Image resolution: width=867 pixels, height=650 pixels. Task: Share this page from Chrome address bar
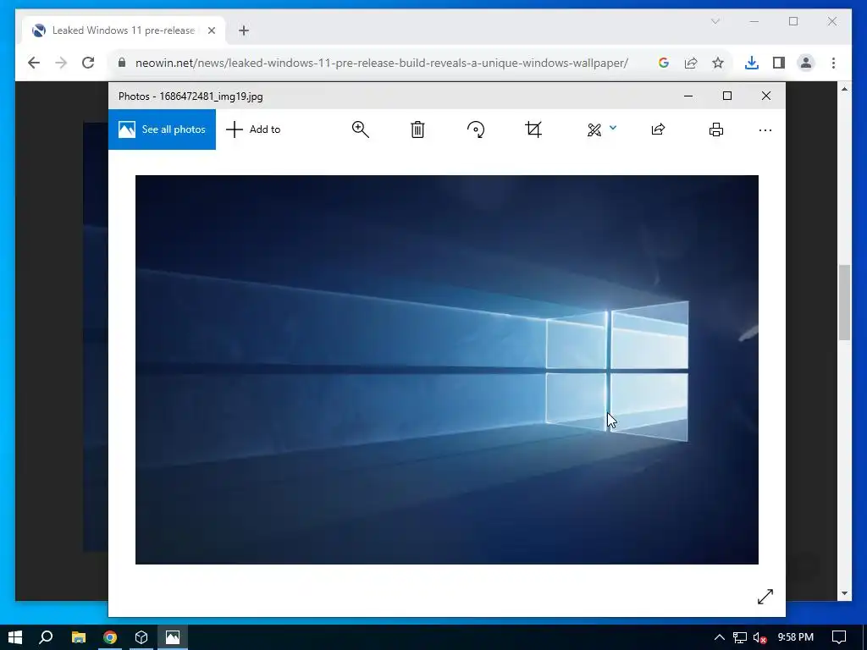[x=691, y=63]
